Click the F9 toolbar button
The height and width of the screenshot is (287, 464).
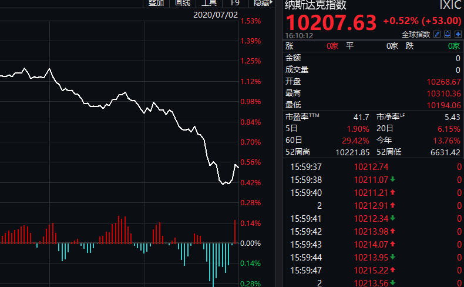pos(235,4)
